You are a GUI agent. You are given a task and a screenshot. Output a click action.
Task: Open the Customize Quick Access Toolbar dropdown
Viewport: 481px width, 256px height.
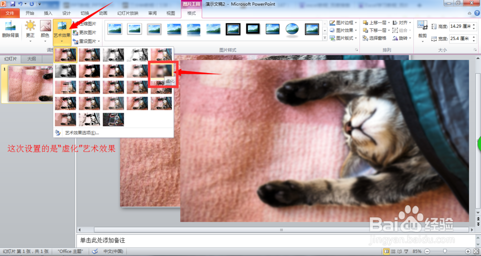pos(40,4)
